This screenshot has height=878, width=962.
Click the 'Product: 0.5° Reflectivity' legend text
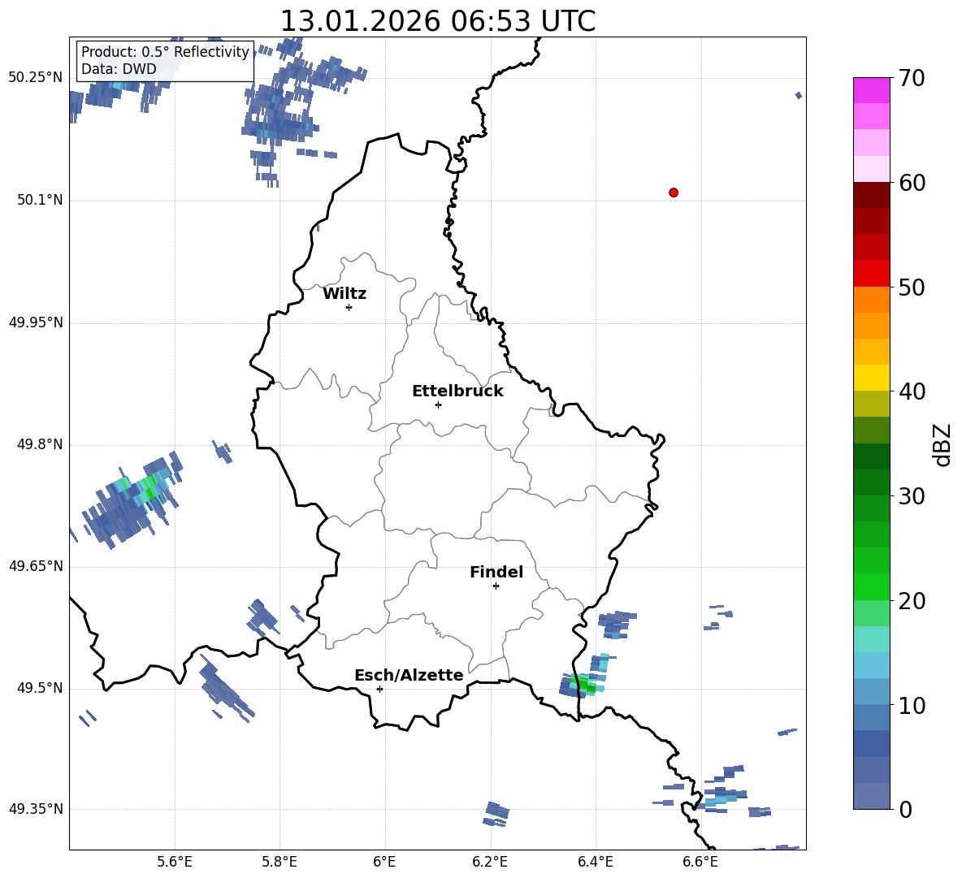point(165,51)
